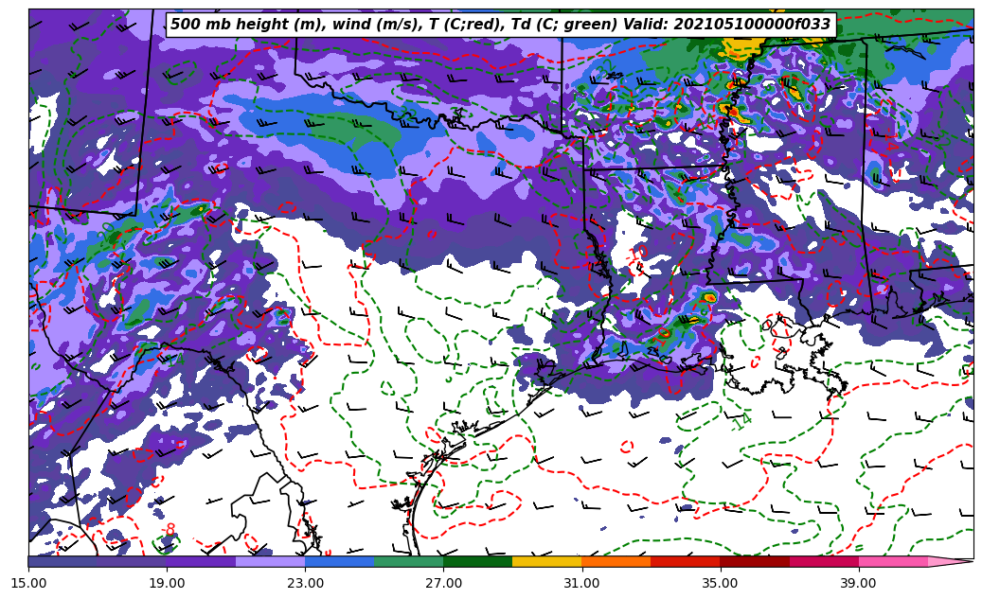Click the 39.00 colorbar tick label
The width and height of the screenshot is (982, 599).
[858, 583]
